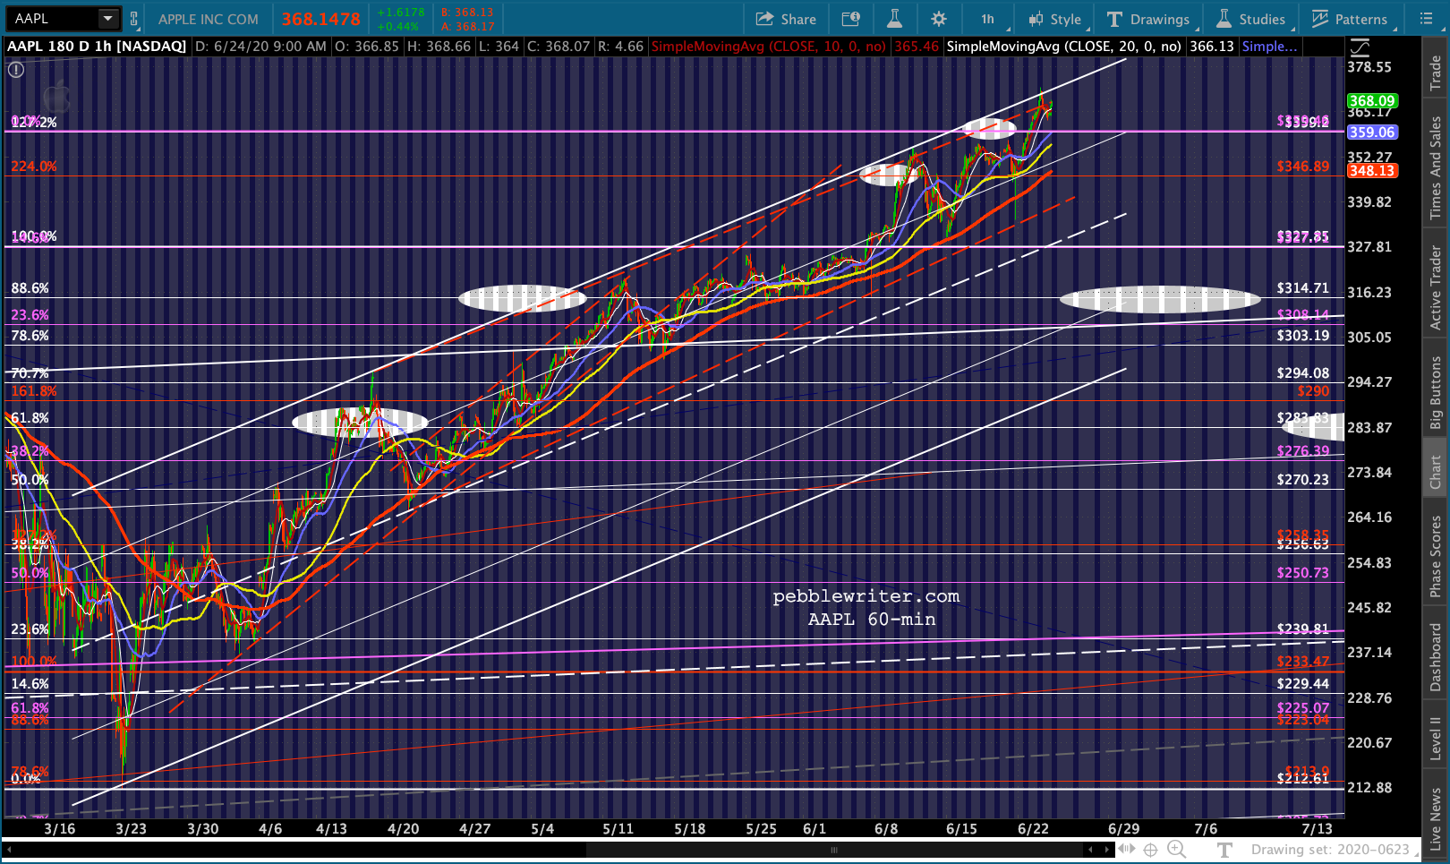Click the price axis scale icon above 378.55

coord(1360,47)
